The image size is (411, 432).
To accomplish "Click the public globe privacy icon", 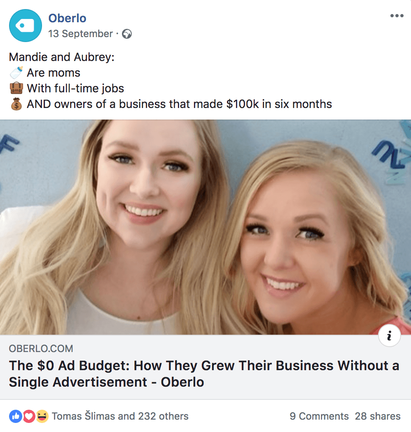I will click(127, 34).
